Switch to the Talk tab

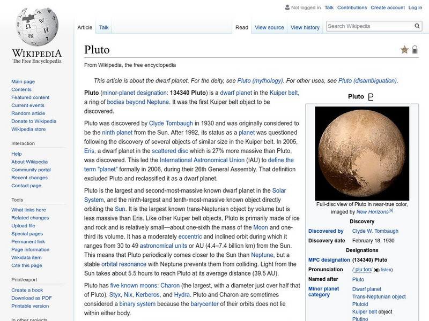click(104, 27)
